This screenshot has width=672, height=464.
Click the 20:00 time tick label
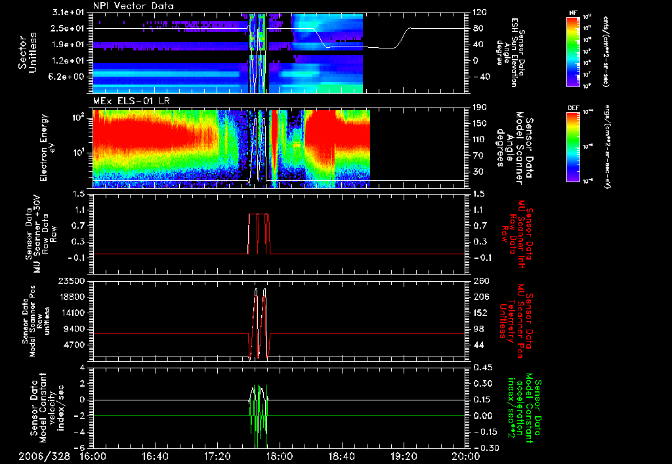pyautogui.click(x=467, y=456)
